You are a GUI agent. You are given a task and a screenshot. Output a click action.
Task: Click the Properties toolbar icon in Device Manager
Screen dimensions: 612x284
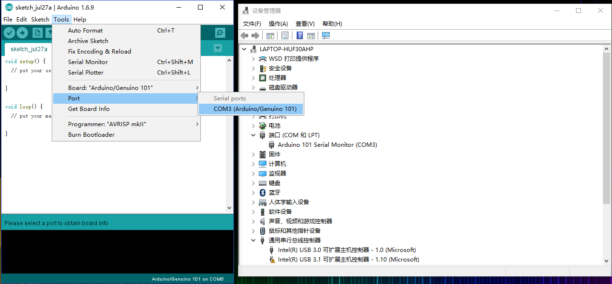(285, 35)
